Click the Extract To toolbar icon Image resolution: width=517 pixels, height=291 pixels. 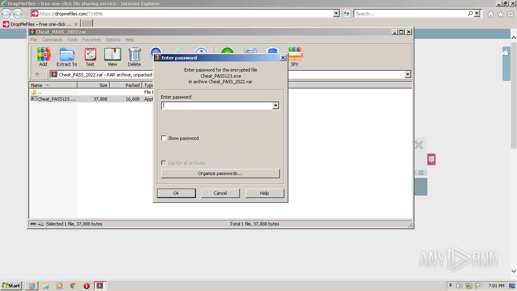coord(67,57)
